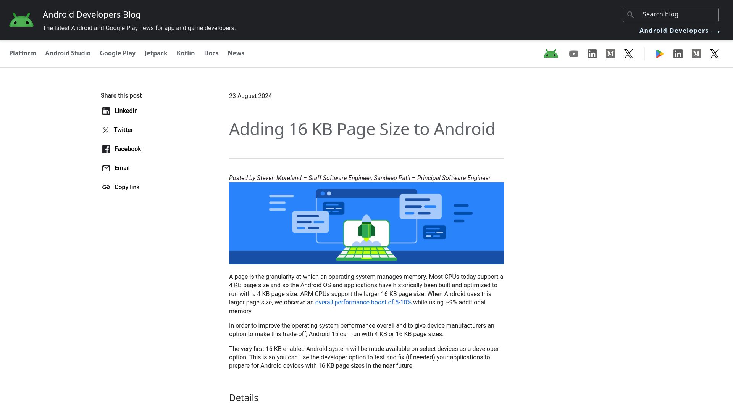Share post via Email text link
733x412 pixels.
pyautogui.click(x=122, y=168)
